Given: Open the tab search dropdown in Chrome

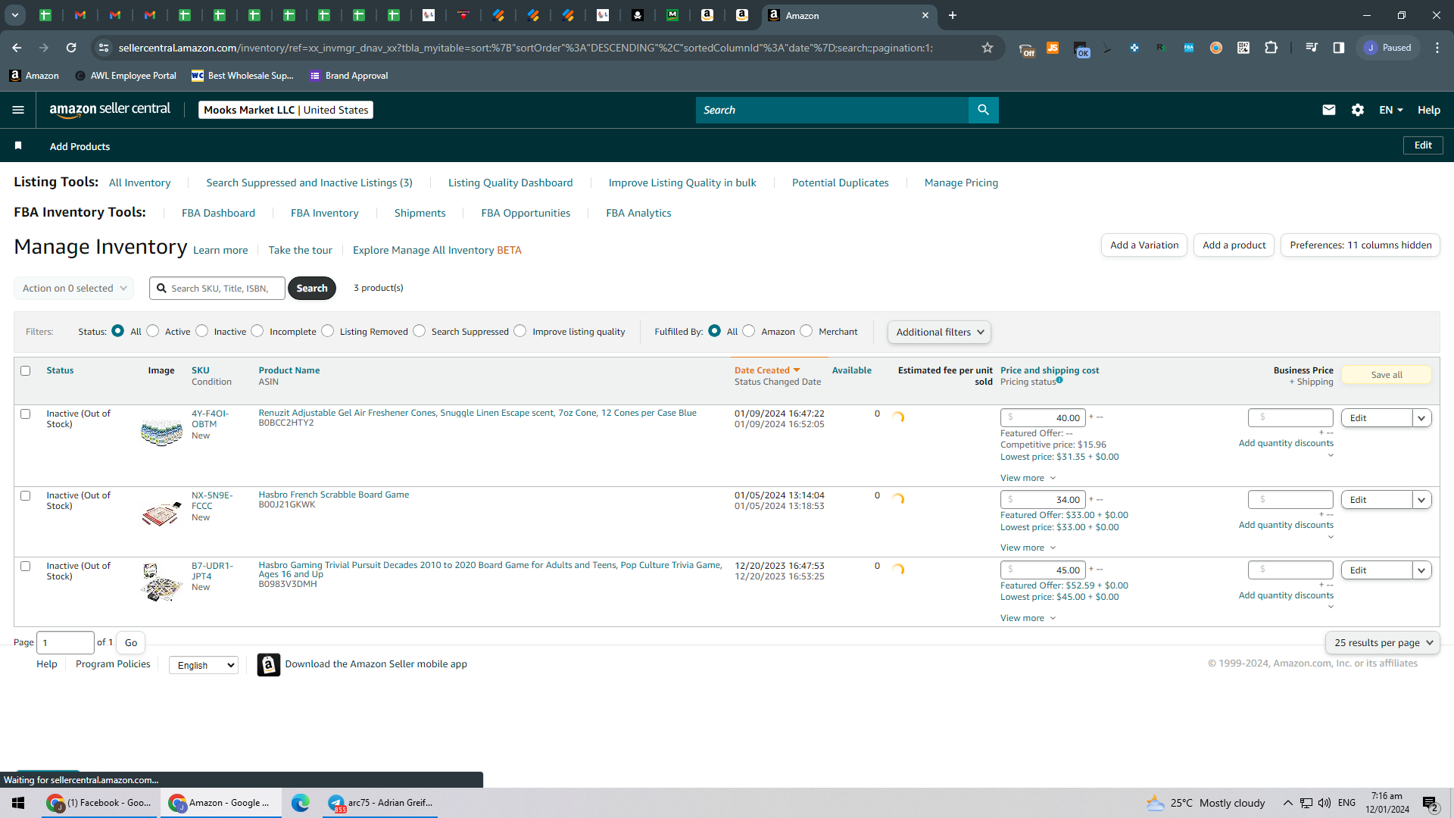Looking at the screenshot, I should point(15,15).
